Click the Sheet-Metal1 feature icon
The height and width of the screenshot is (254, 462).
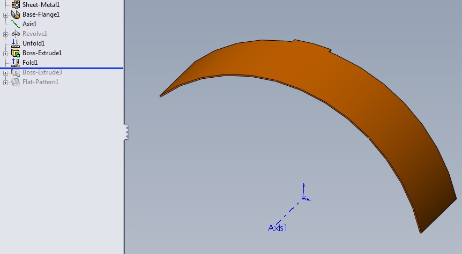[x=16, y=5]
